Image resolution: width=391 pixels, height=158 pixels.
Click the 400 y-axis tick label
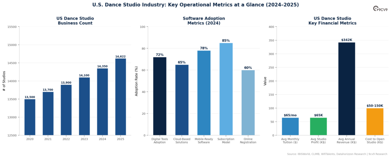coord(271,27)
